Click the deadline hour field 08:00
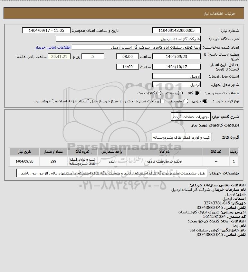Screen dimensions: 248x272 [128, 57]
